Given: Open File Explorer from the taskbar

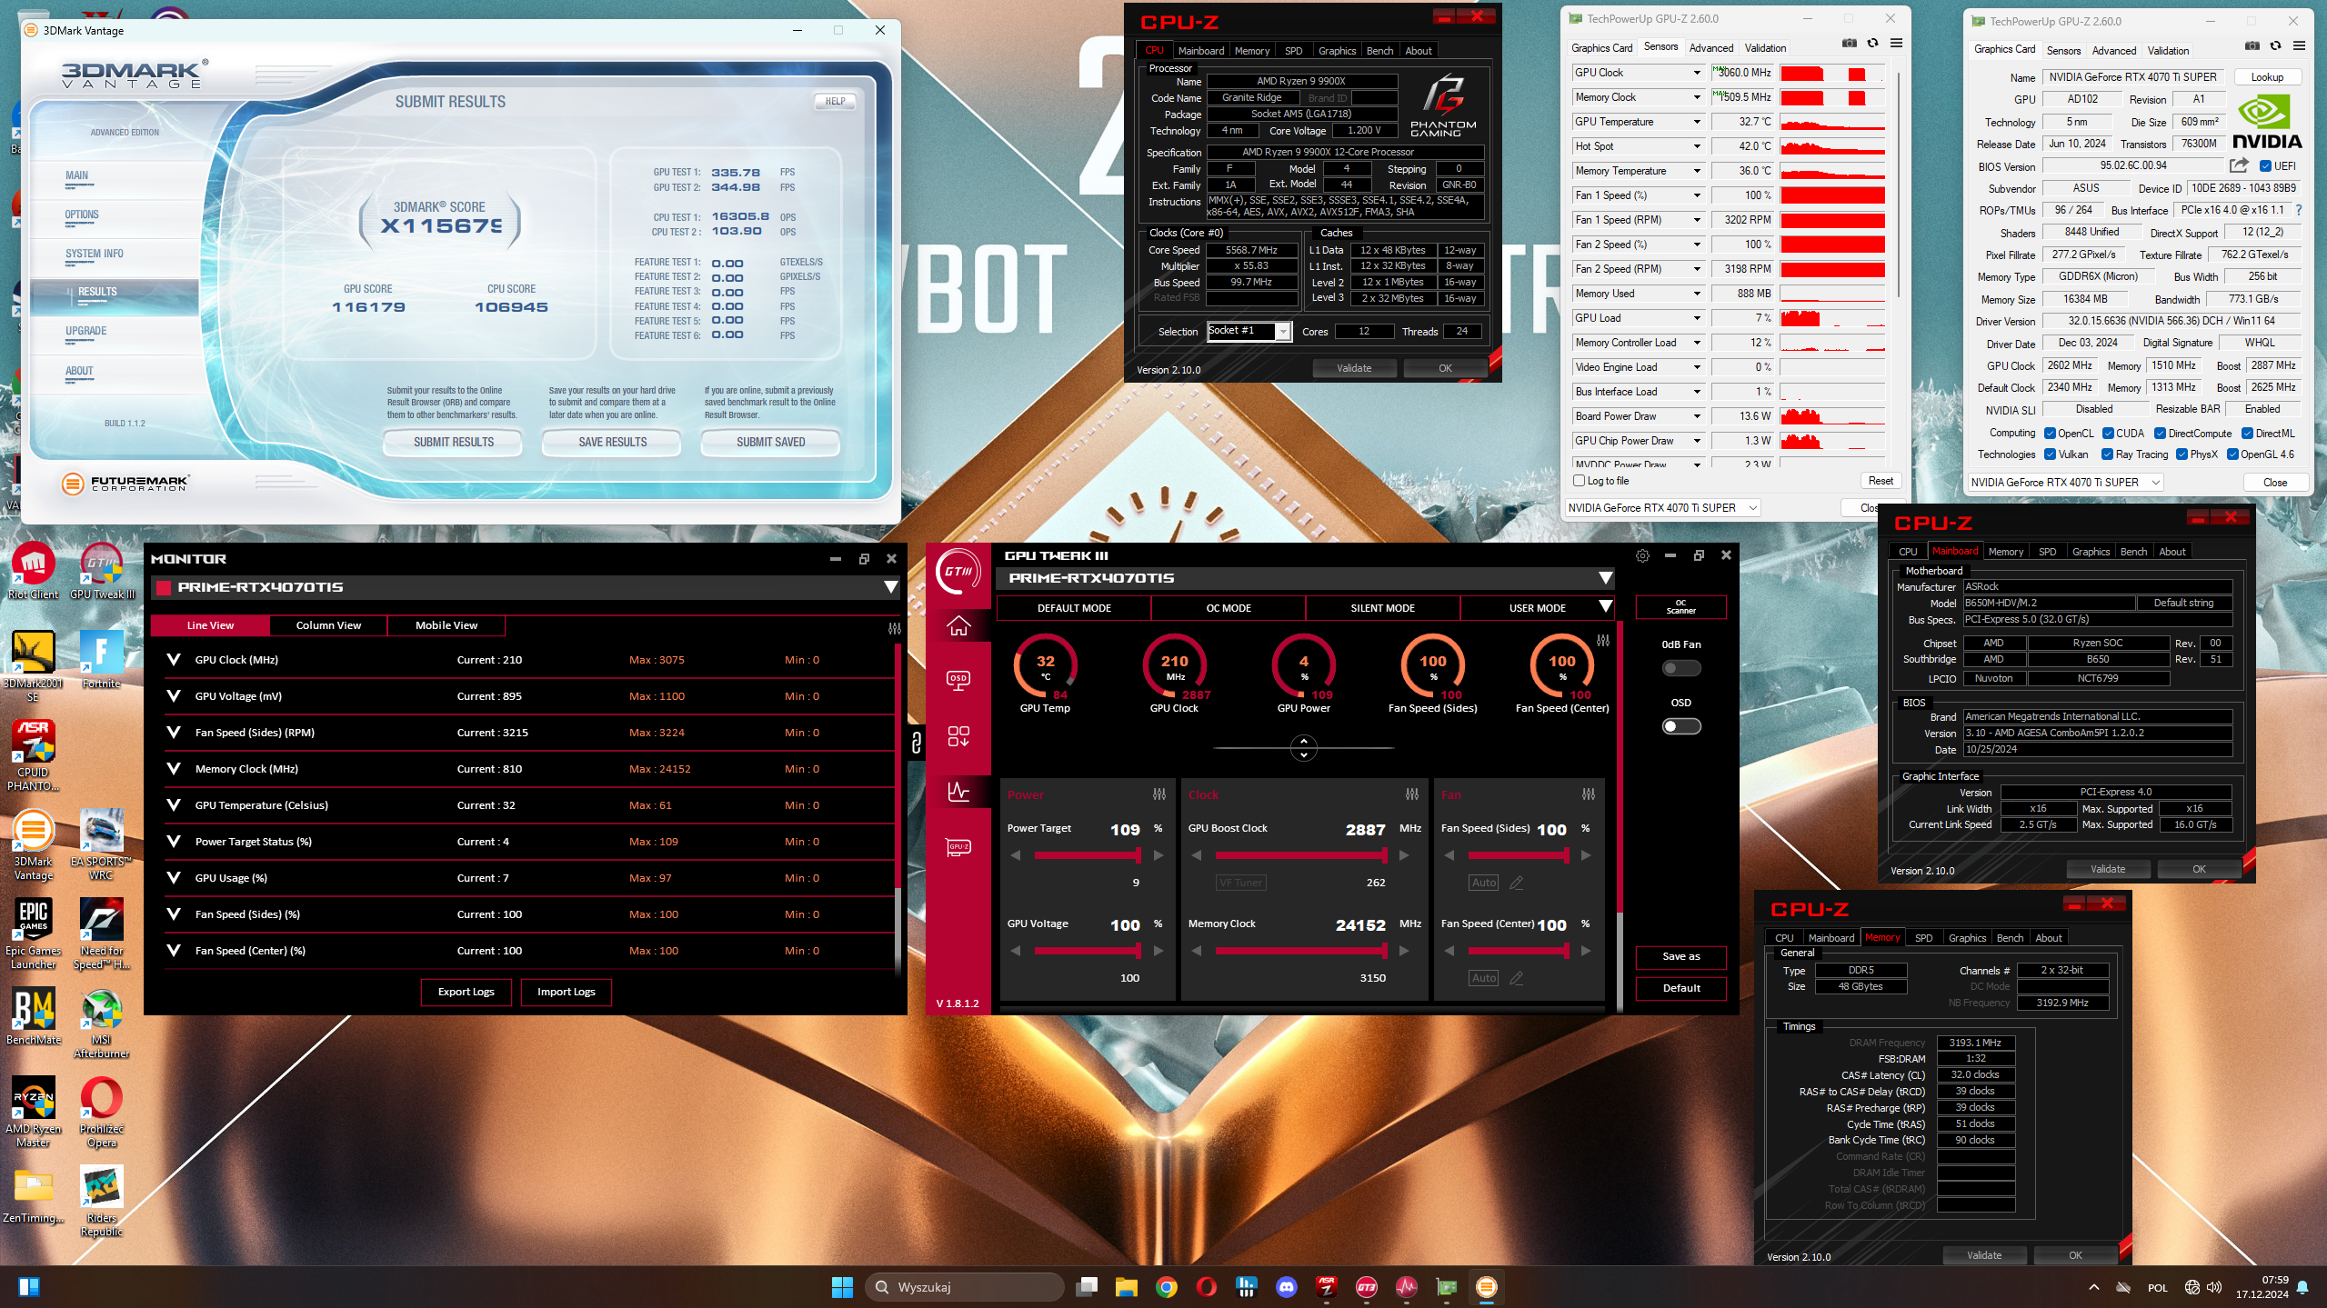Looking at the screenshot, I should (x=1127, y=1286).
